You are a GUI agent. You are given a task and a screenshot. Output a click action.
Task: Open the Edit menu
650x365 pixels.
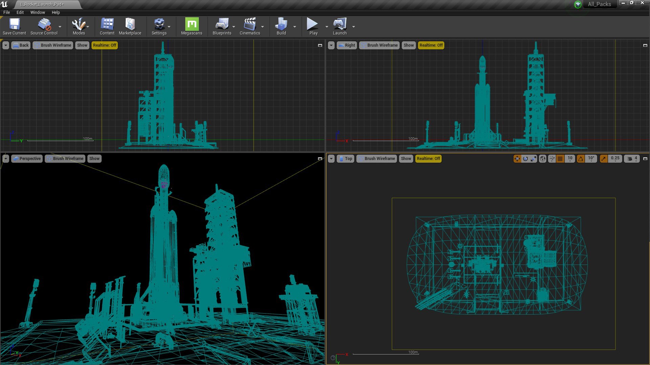click(20, 13)
